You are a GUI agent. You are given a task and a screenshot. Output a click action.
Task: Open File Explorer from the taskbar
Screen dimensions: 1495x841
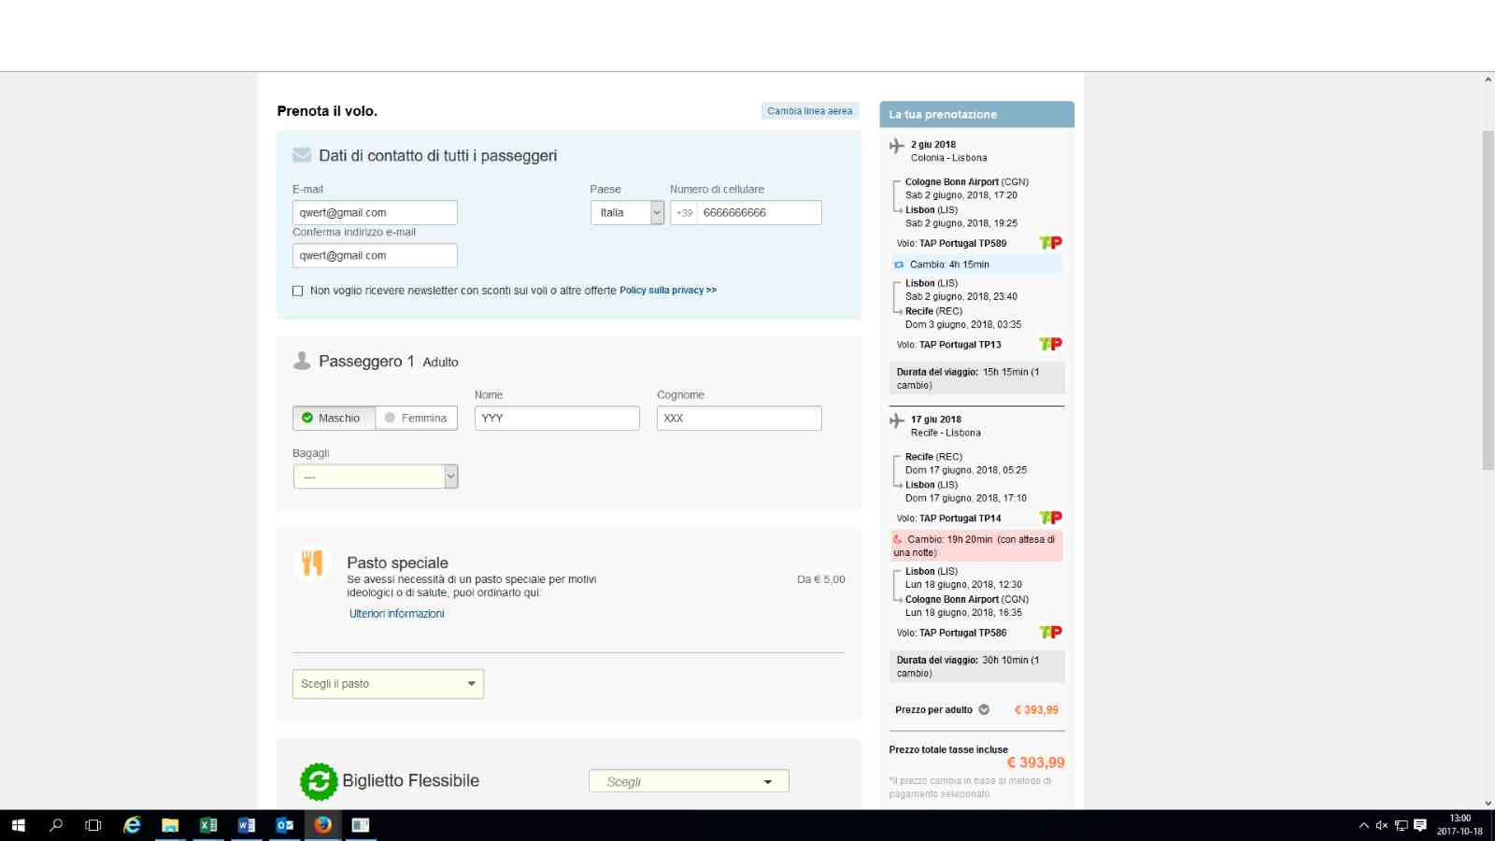point(170,825)
